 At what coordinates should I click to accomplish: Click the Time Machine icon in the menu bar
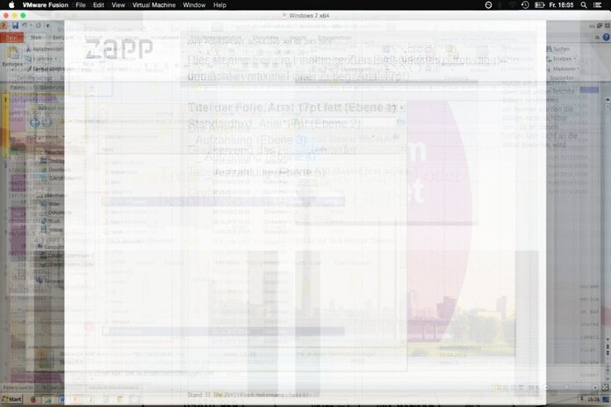click(525, 5)
